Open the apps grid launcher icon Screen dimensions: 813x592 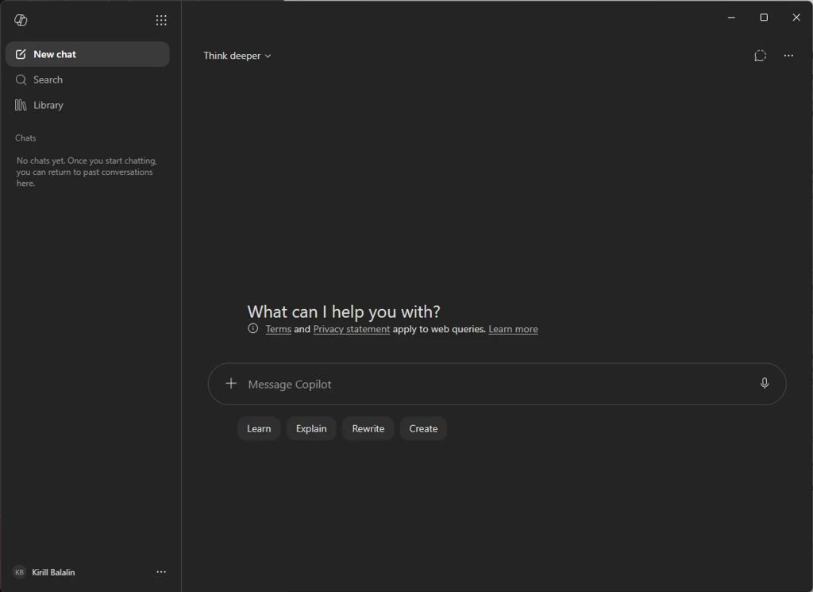(161, 20)
